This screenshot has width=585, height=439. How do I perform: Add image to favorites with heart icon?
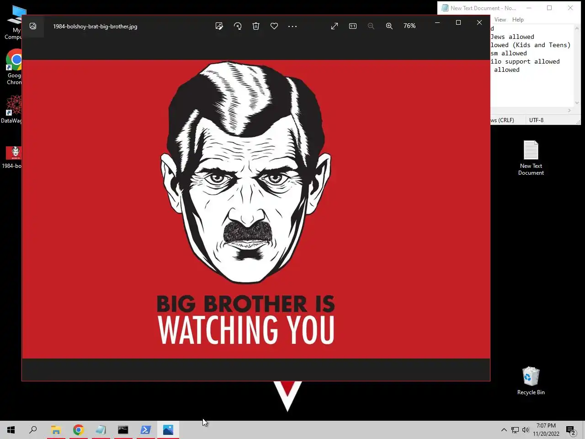(274, 26)
